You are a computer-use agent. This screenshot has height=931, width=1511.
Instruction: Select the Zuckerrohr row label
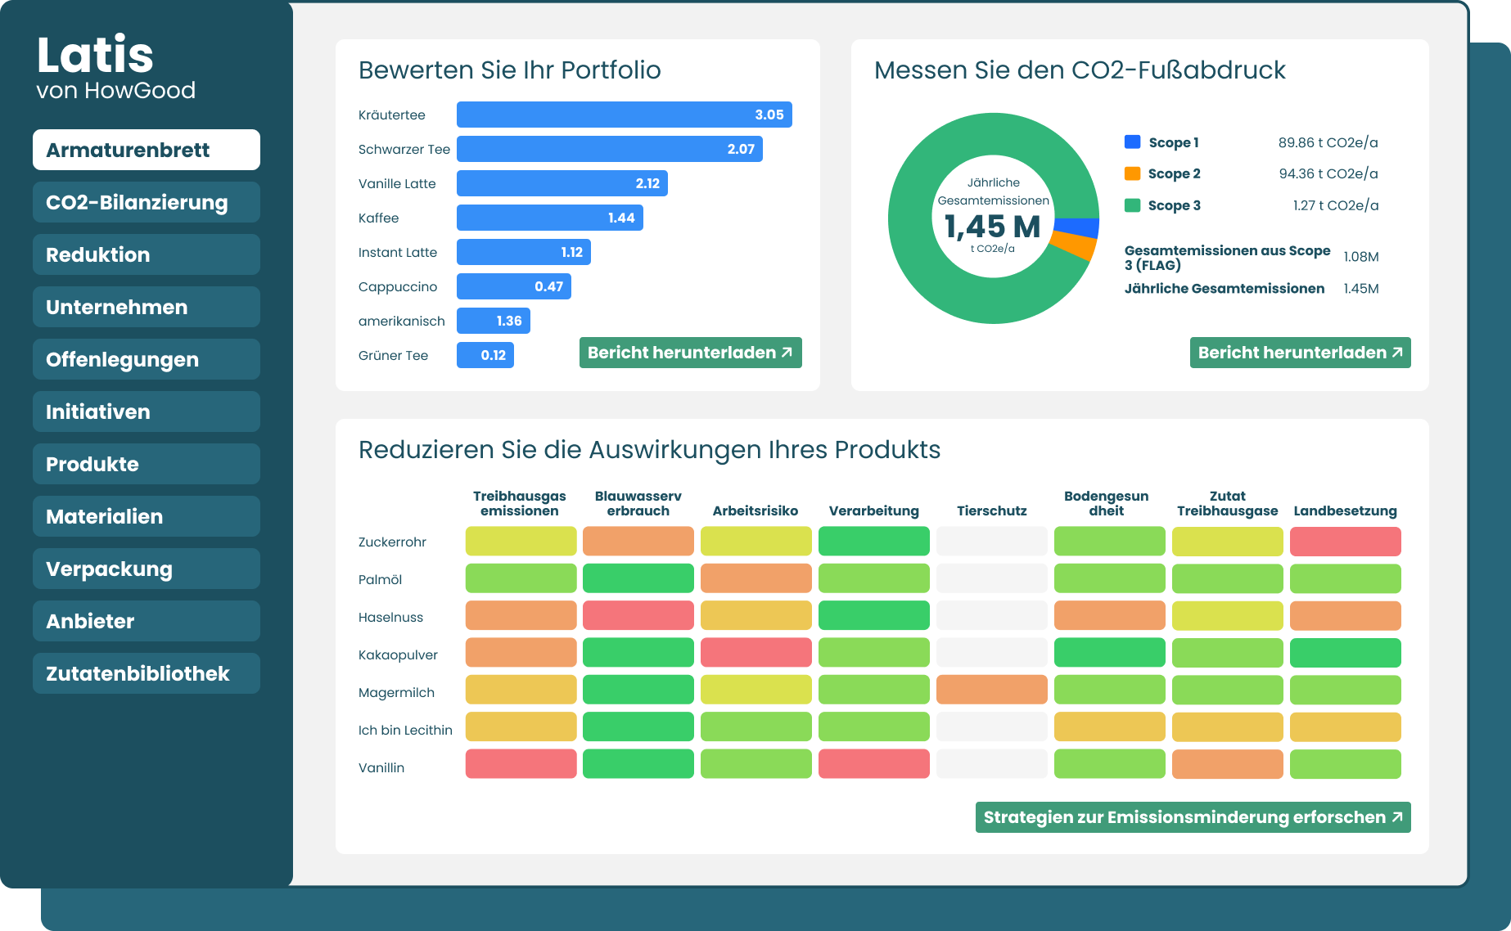[392, 542]
